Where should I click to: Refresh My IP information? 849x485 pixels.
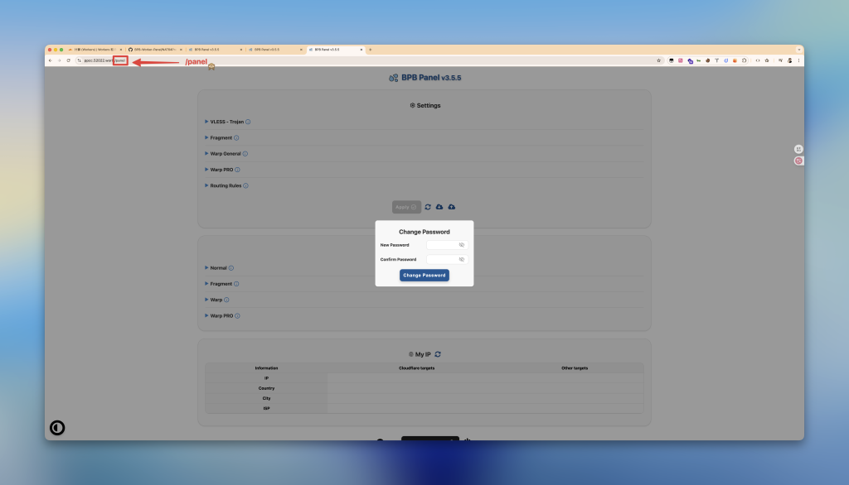pos(438,354)
